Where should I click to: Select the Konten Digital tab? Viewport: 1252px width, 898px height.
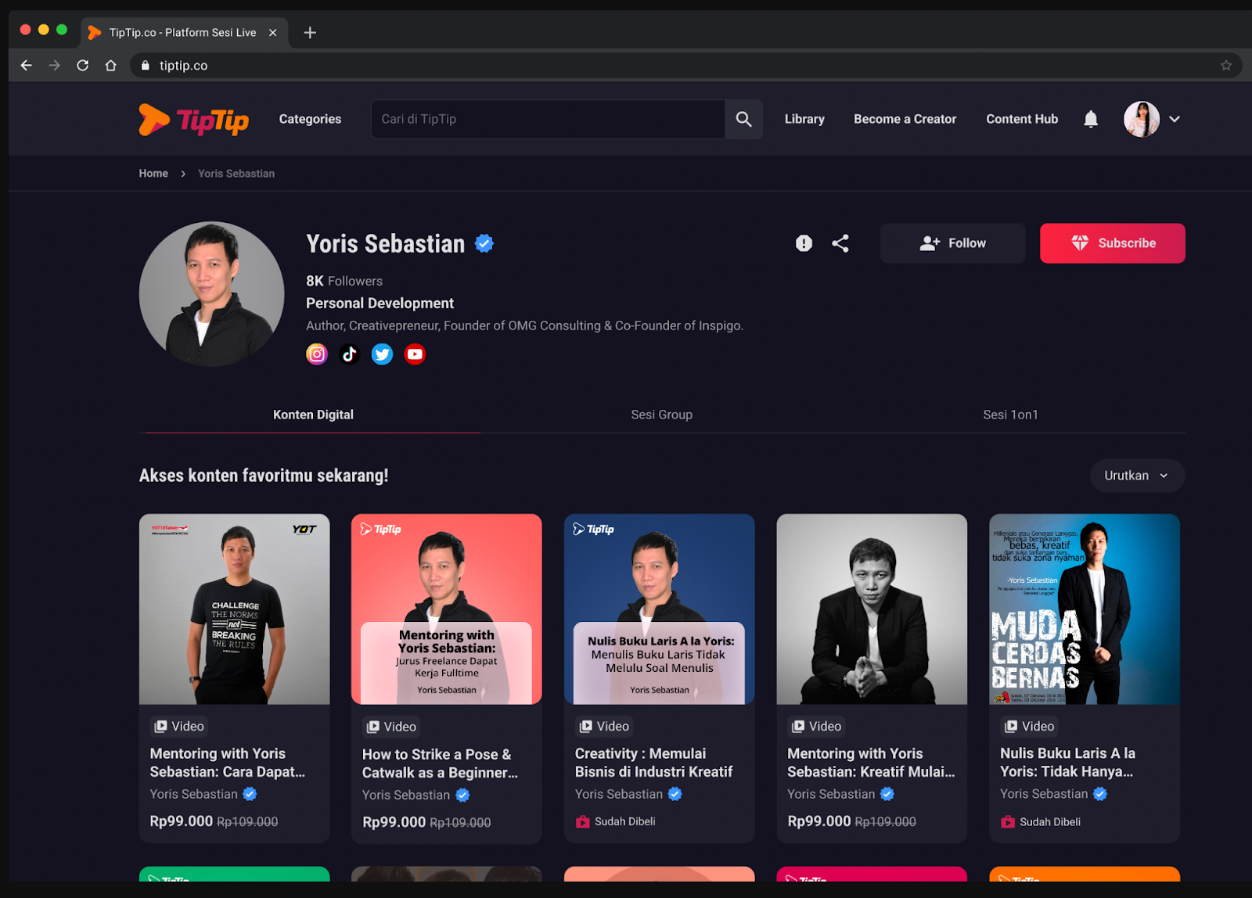(313, 415)
